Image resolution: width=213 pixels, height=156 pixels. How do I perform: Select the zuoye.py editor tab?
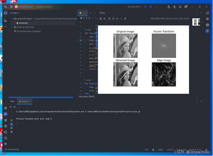(83, 13)
